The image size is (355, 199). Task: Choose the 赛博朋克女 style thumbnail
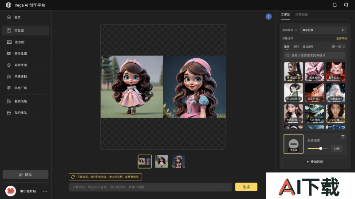point(293,72)
